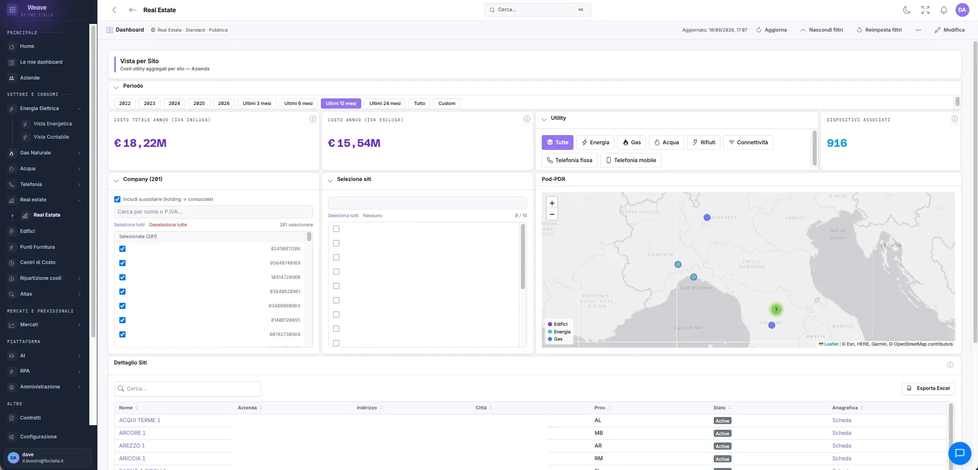The height and width of the screenshot is (470, 978).
Task: Click the back arrow next to Real Estate title
Action: tap(133, 10)
